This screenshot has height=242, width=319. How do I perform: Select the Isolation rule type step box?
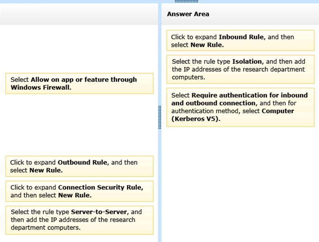(240, 69)
